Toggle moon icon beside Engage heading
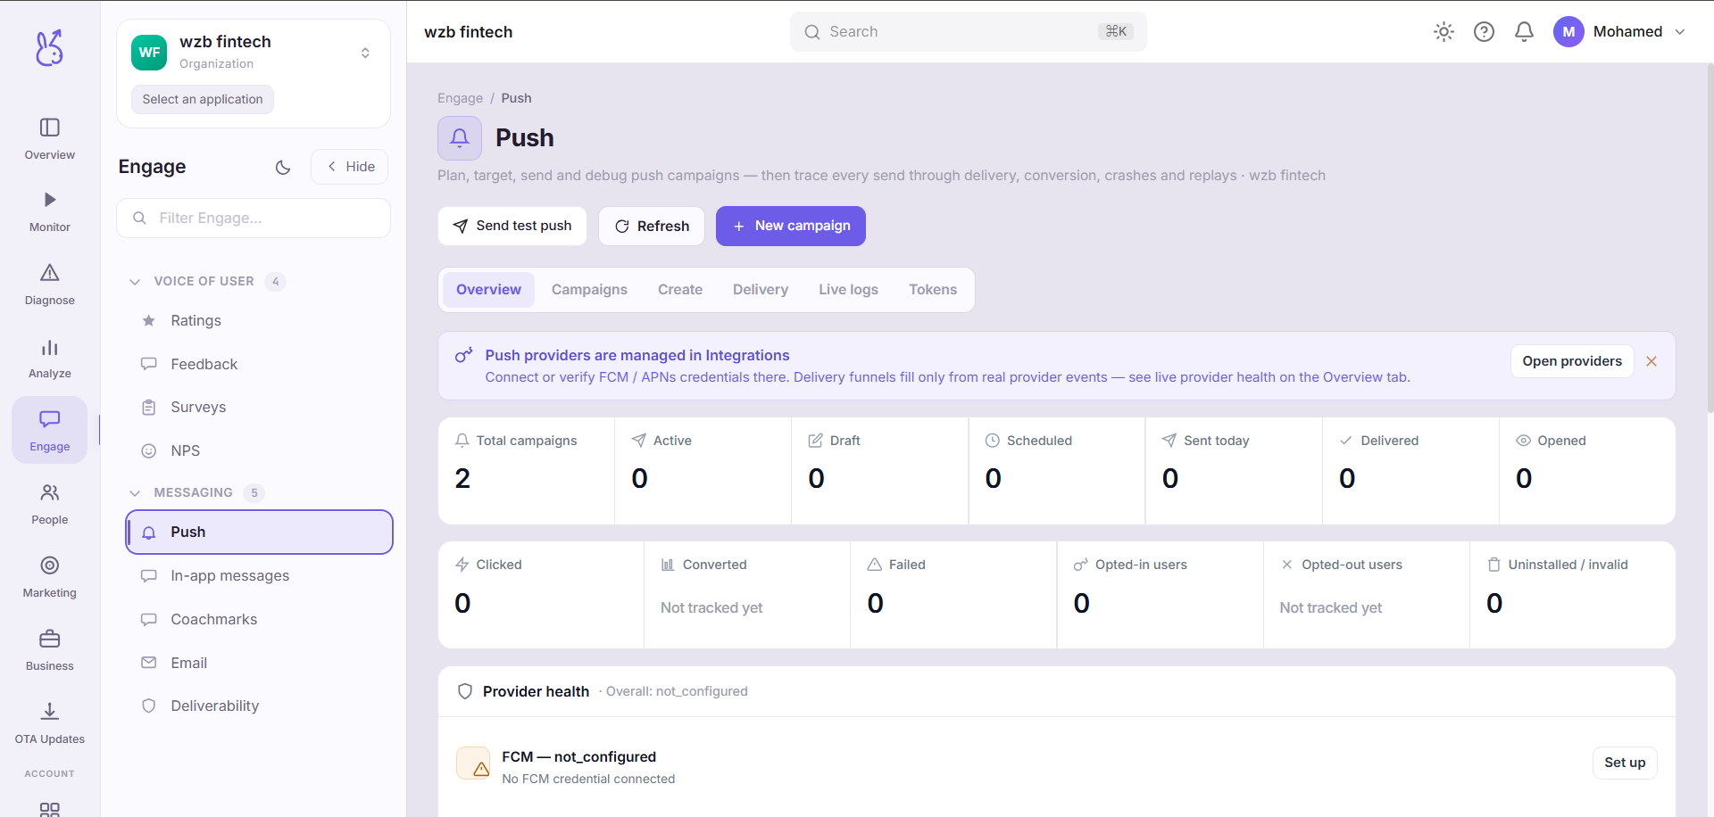Image resolution: width=1714 pixels, height=817 pixels. tap(283, 167)
